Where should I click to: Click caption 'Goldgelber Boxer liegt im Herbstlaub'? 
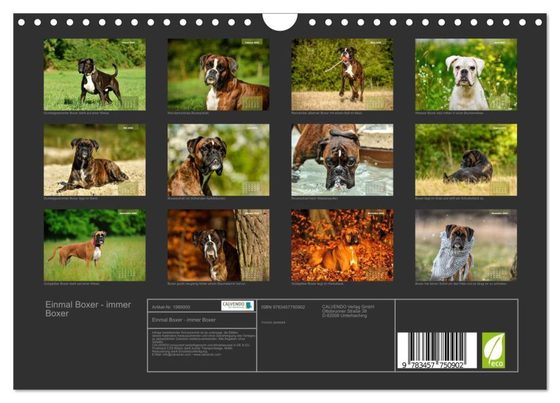pyautogui.click(x=318, y=284)
